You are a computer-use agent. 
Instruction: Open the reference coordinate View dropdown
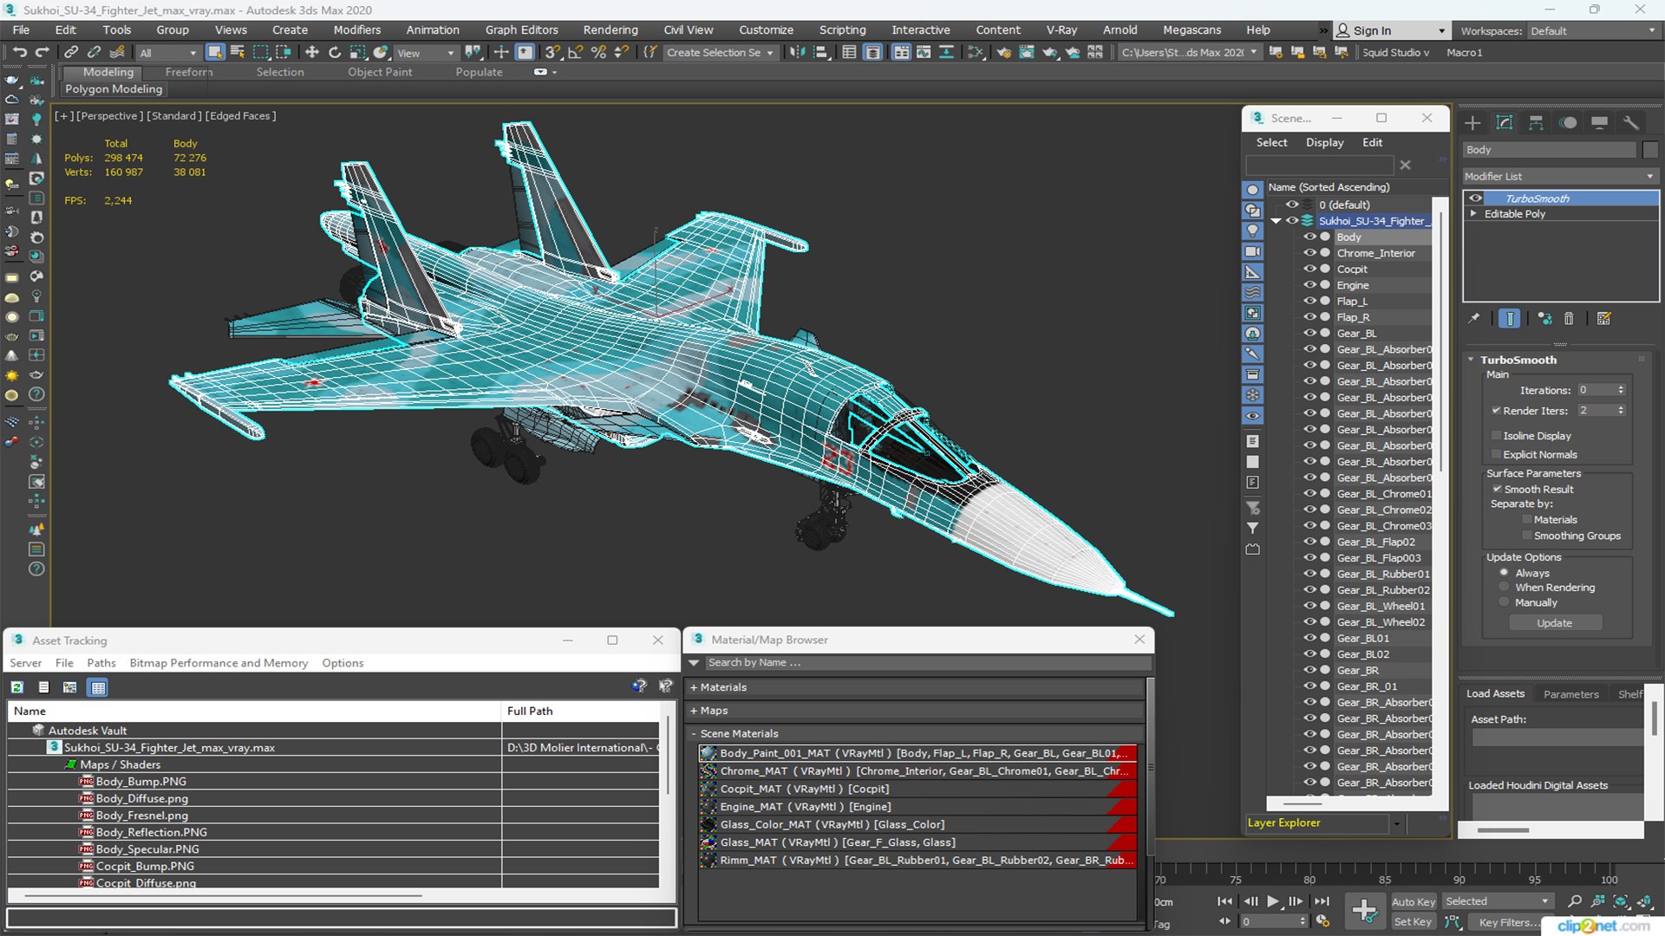tap(426, 53)
